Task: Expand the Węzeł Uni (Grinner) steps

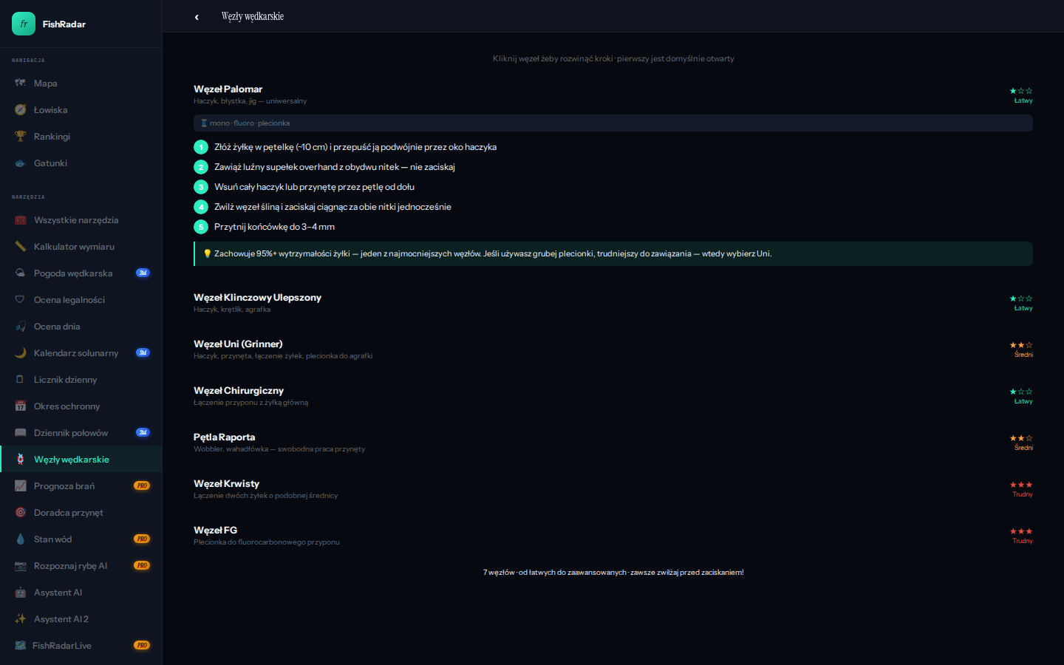Action: tap(238, 344)
